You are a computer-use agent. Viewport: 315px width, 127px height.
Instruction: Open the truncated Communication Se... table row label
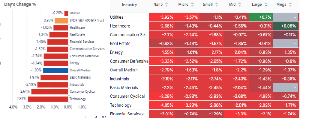(129, 35)
